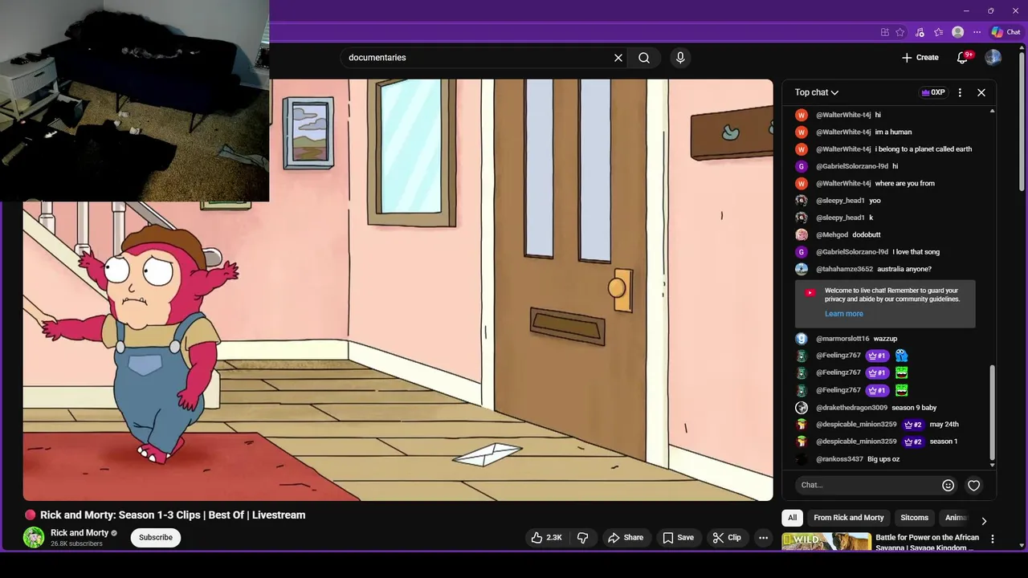Image resolution: width=1028 pixels, height=578 pixels.
Task: Open the YouTube account avatar menu
Action: point(993,58)
